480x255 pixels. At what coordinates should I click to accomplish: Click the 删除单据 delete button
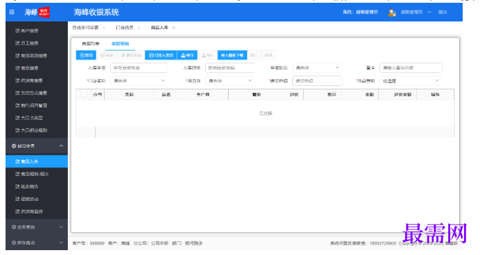tap(132, 55)
